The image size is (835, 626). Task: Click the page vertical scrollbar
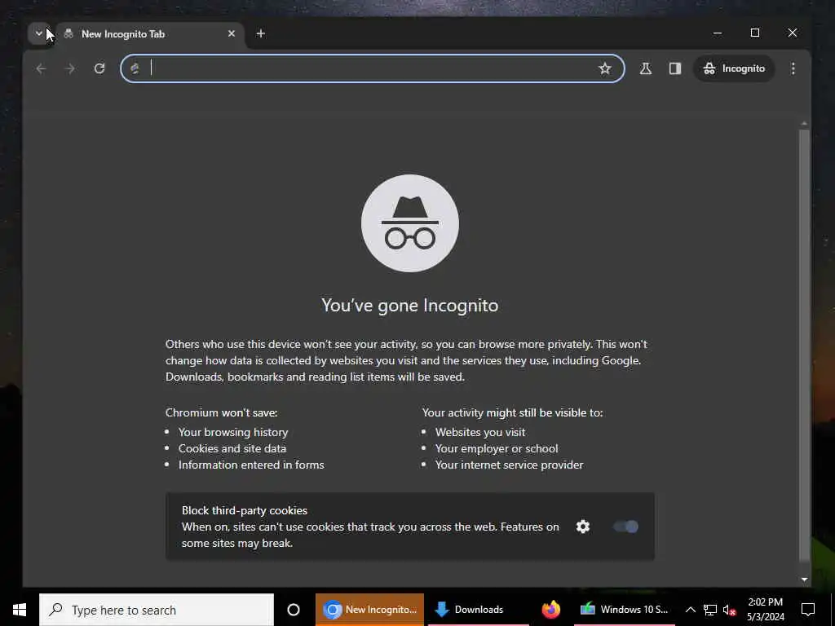coord(804,345)
